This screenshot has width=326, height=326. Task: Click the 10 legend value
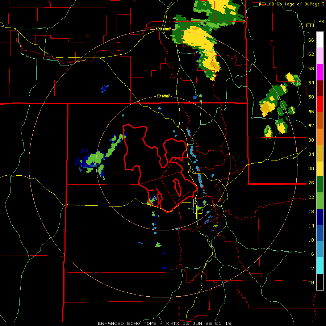(x=311, y=240)
